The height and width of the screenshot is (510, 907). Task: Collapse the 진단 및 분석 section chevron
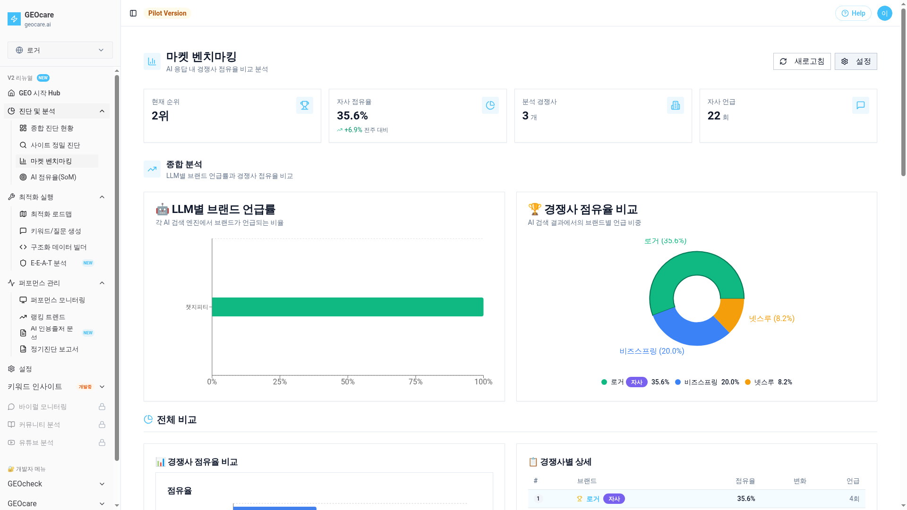102,111
